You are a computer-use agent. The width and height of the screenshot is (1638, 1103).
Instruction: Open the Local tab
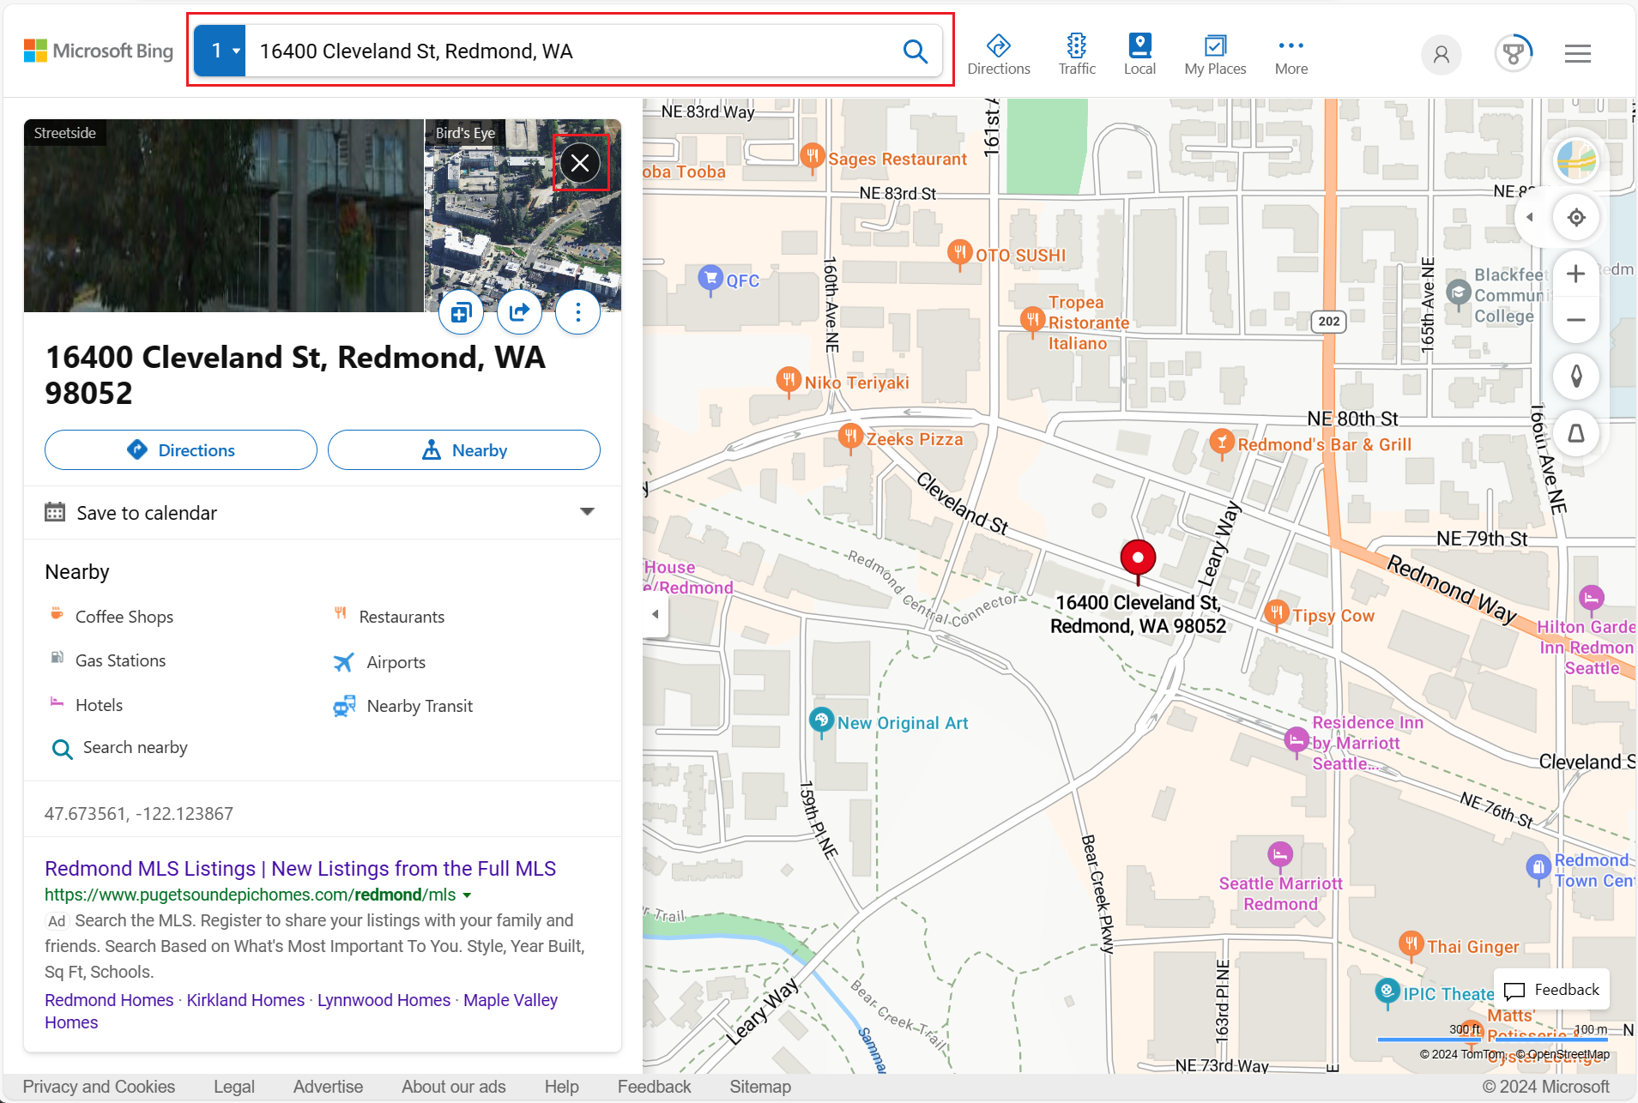point(1139,55)
